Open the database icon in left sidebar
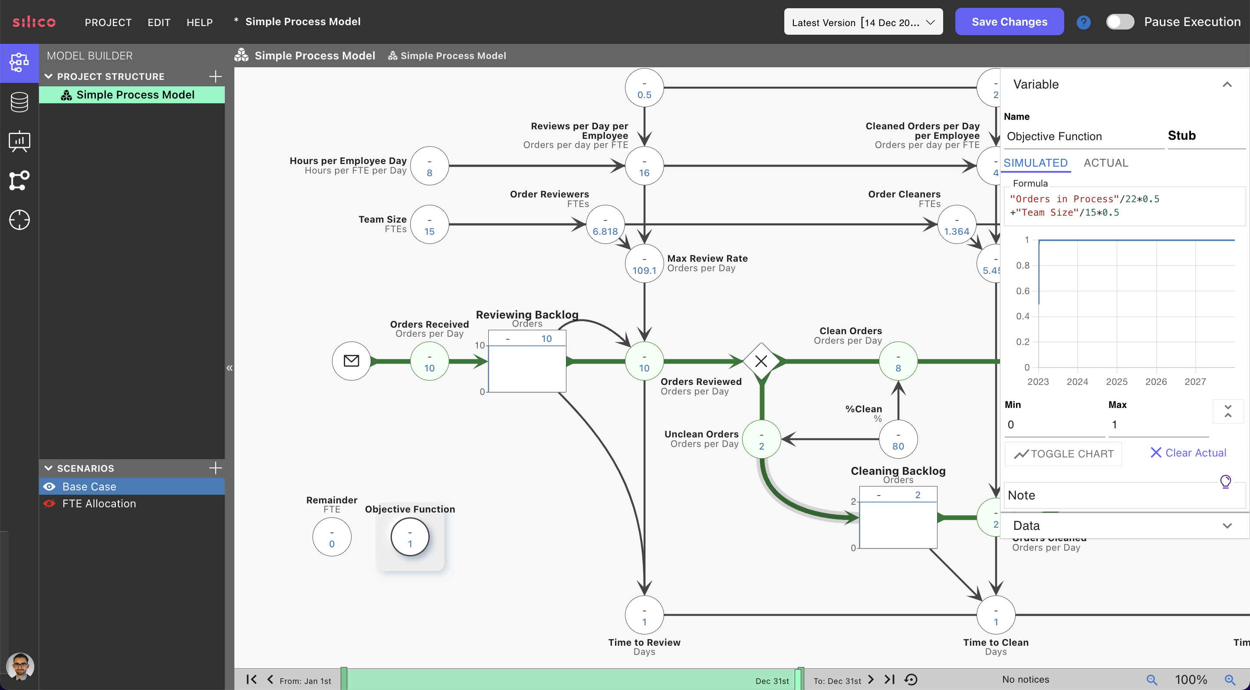 pyautogui.click(x=19, y=102)
